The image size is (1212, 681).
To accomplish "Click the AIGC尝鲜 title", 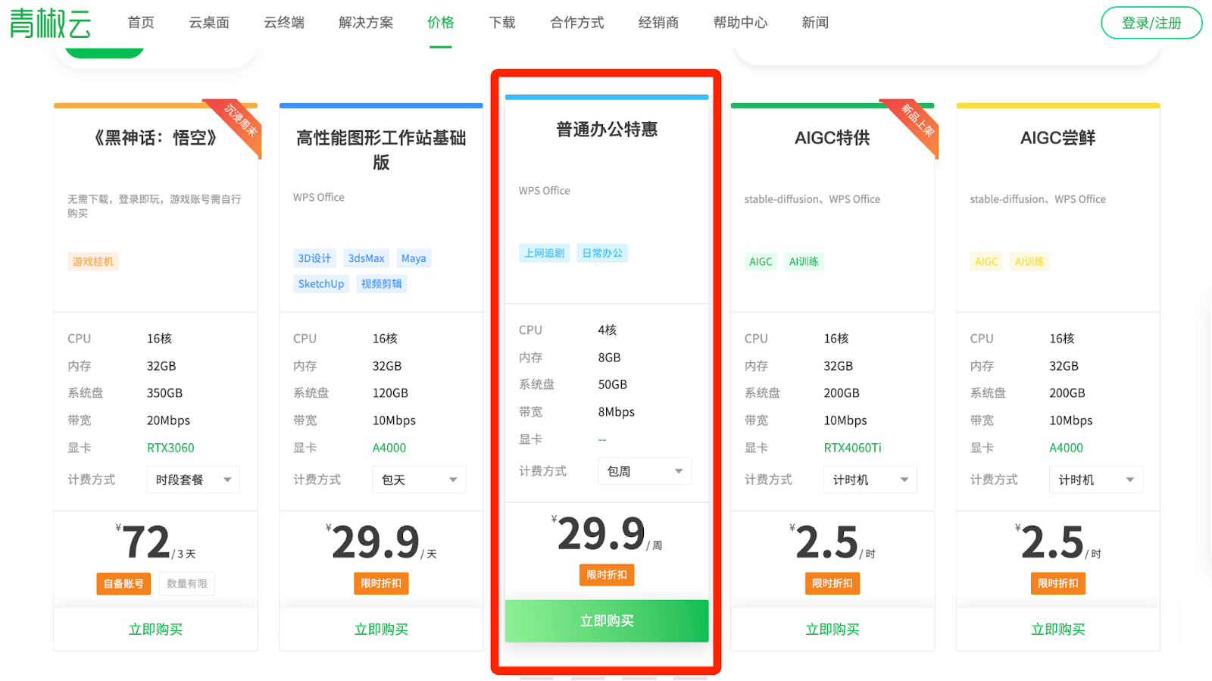I will pos(1058,138).
